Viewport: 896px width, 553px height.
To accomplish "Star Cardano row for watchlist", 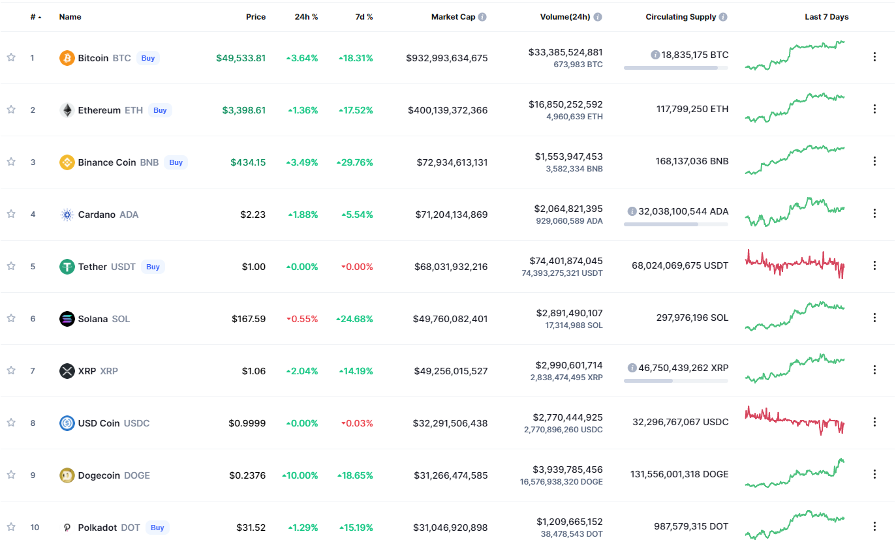I will tap(11, 214).
